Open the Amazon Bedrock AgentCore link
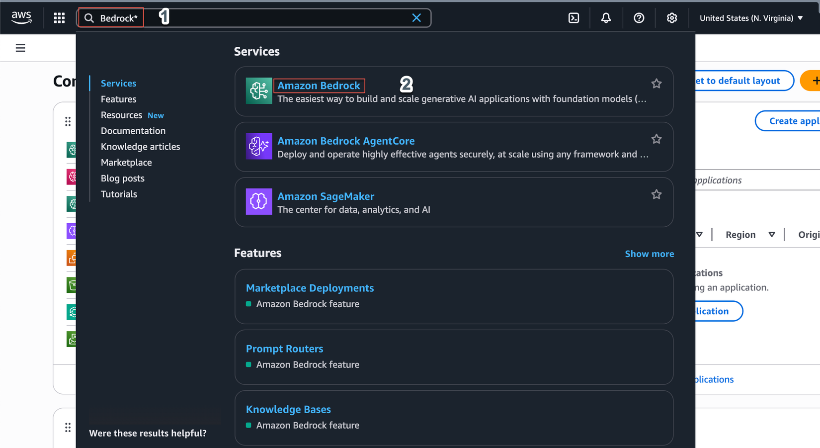 click(x=346, y=141)
